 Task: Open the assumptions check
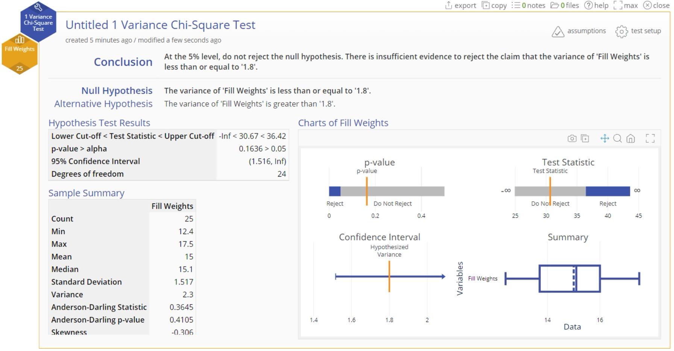(x=579, y=31)
